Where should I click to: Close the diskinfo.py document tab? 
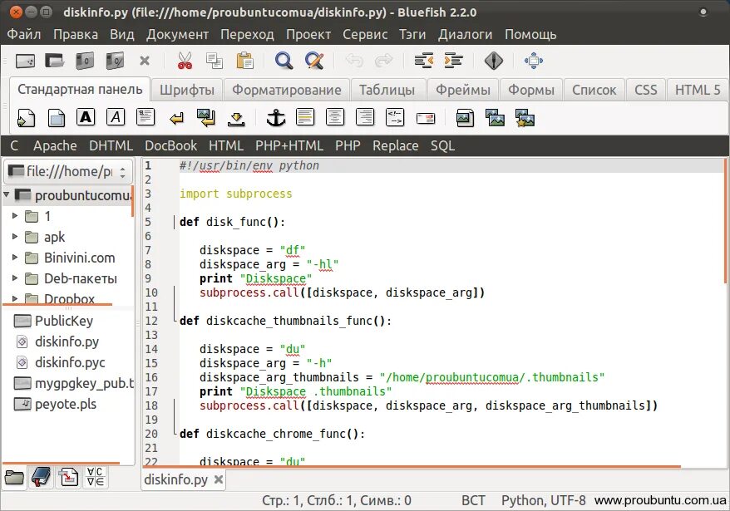(219, 479)
